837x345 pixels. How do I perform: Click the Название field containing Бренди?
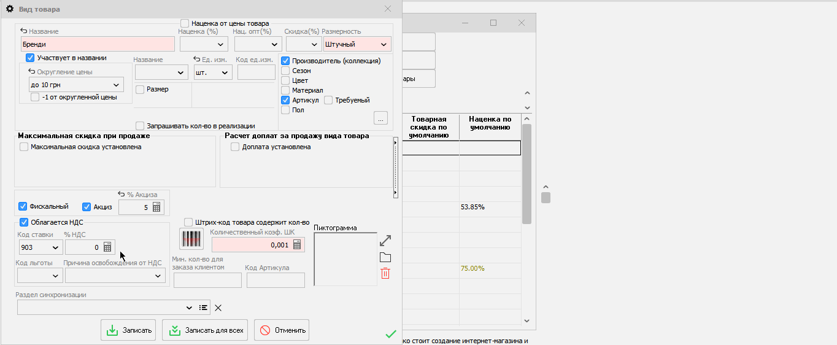point(98,44)
